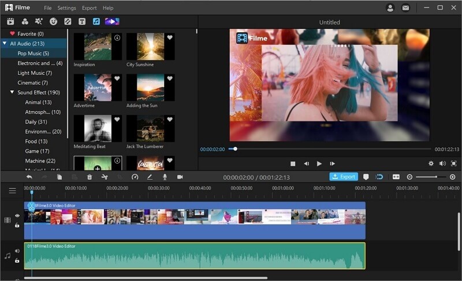Screen dimensions: 462x281
Task: Open the user account icon
Action: pos(390,8)
